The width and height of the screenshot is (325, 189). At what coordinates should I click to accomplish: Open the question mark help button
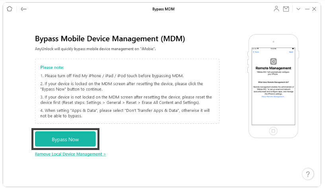click(308, 174)
